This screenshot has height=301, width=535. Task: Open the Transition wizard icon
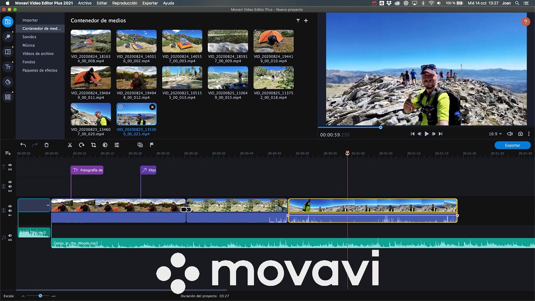pyautogui.click(x=140, y=145)
